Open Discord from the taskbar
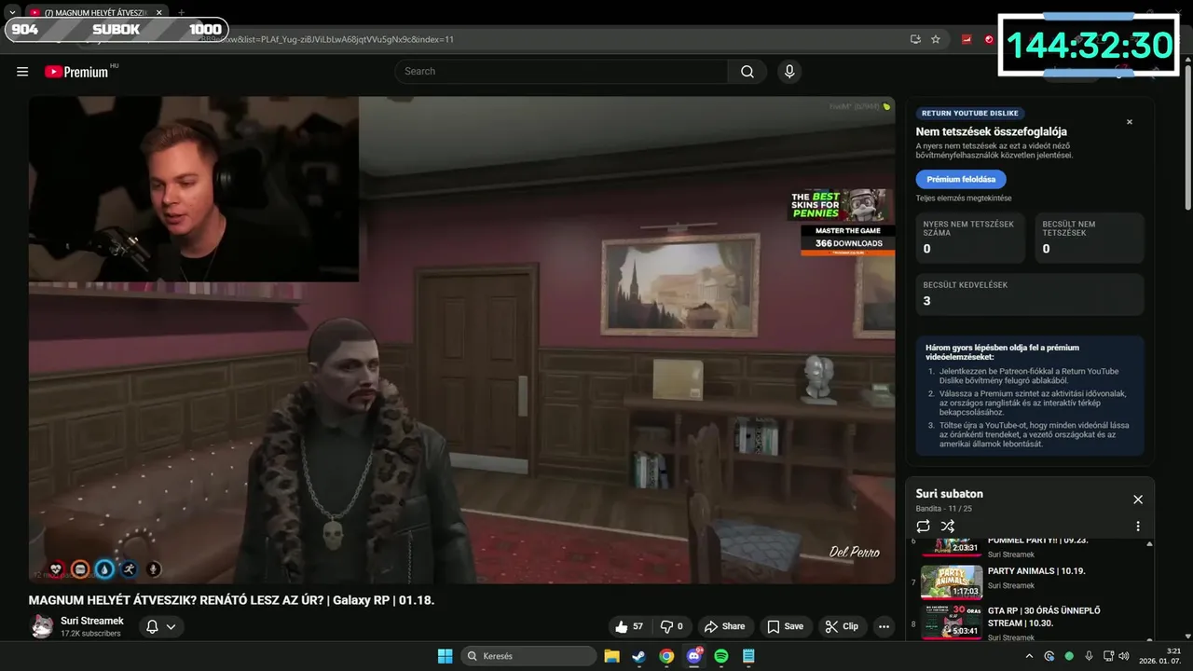 point(693,656)
